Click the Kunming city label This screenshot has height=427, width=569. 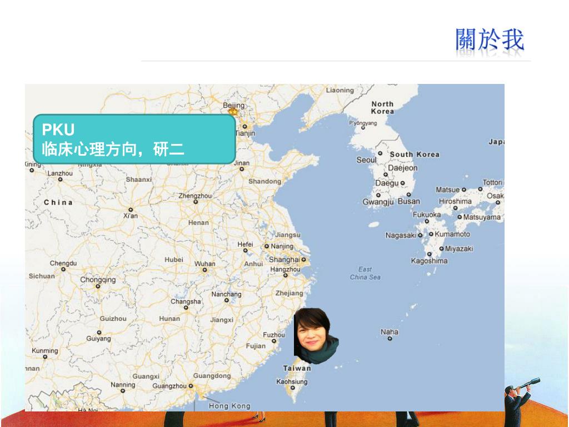click(x=45, y=351)
